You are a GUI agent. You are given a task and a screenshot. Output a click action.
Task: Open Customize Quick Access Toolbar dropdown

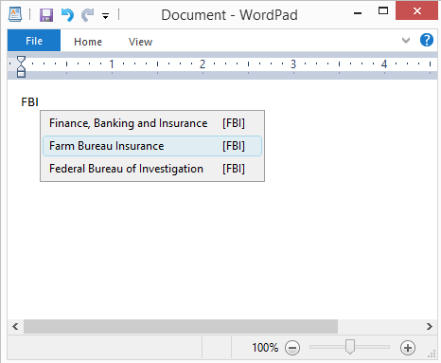tap(106, 16)
